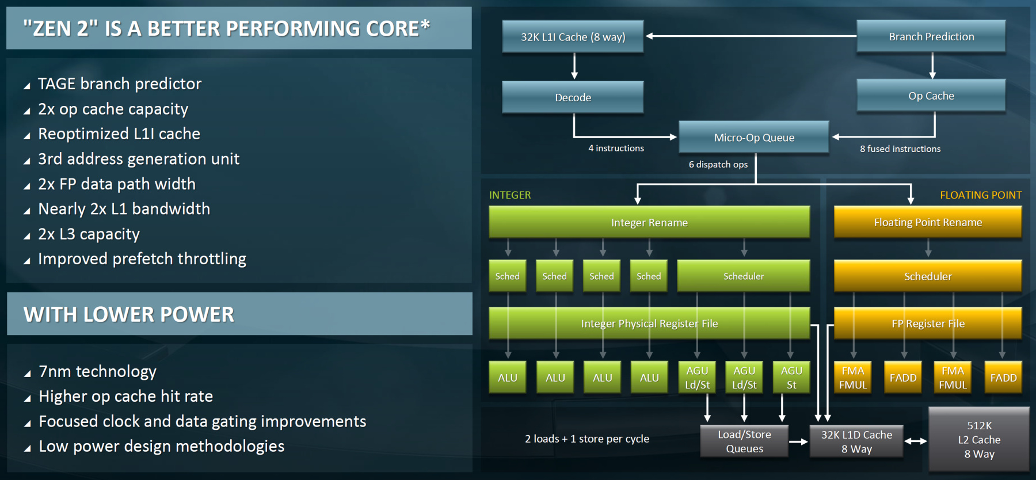Select the Integer Physical Register File block
This screenshot has height=480, width=1036.
tap(649, 323)
